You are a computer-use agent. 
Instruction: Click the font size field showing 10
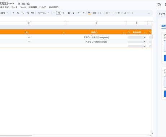coord(58,13)
